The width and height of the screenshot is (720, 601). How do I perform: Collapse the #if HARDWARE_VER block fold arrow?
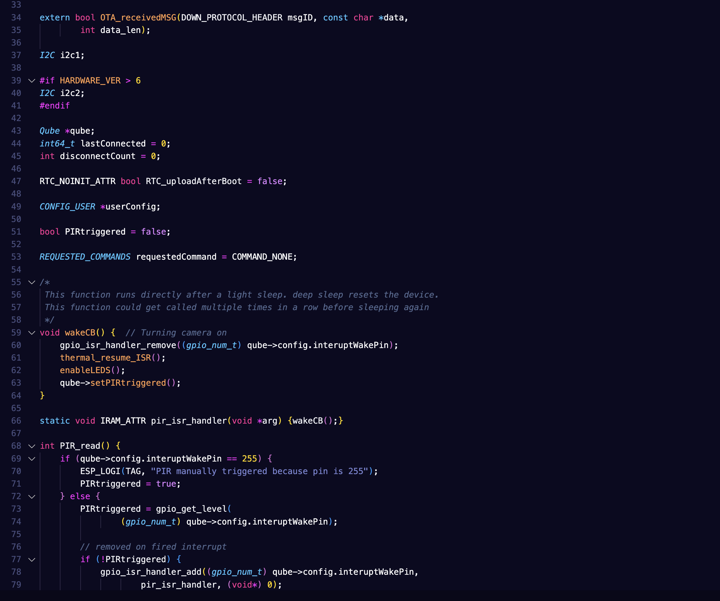(32, 81)
